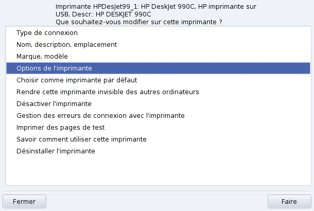The image size is (314, 211).
Task: Click blank space between Fermer and Faire
Action: click(154, 201)
